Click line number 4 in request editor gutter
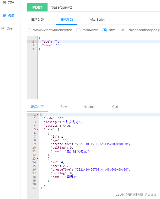The image size is (160, 199). [33, 49]
